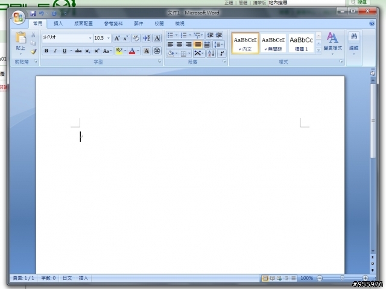Shrink font size with the small A icon
Viewport: 386px width, 289px height.
pos(125,38)
